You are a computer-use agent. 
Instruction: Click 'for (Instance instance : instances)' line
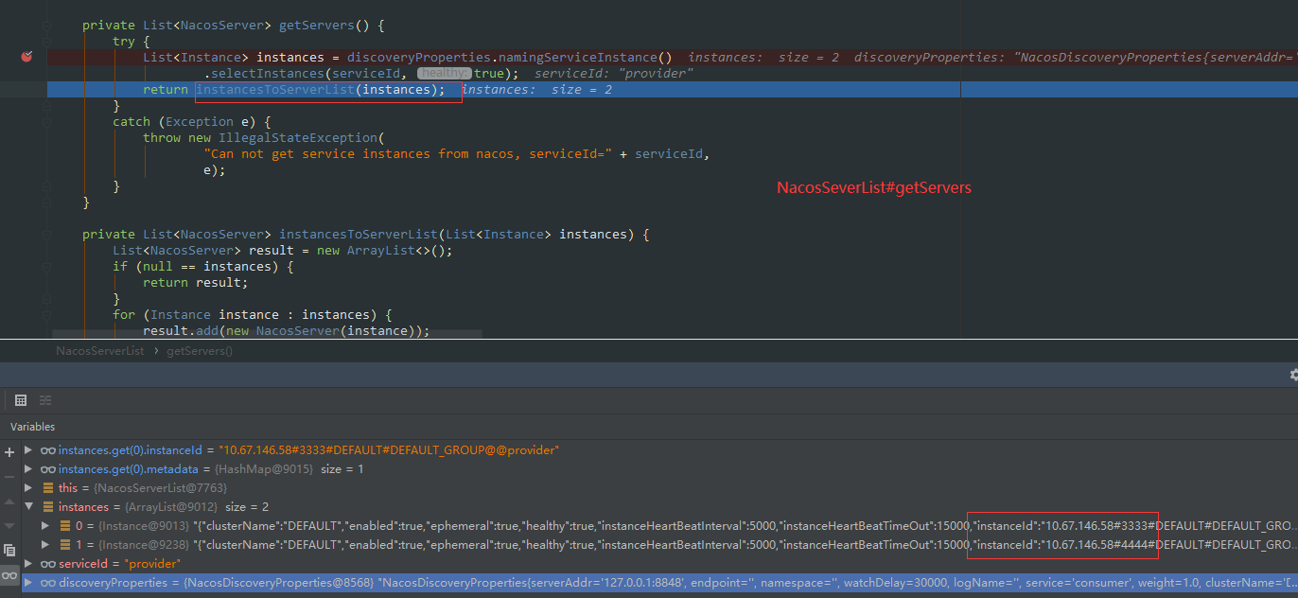[x=253, y=315]
